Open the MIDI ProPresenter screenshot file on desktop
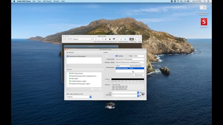The height and width of the screenshot is (125, 223). point(203,8)
